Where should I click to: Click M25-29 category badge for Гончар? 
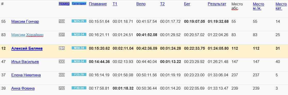79,21
